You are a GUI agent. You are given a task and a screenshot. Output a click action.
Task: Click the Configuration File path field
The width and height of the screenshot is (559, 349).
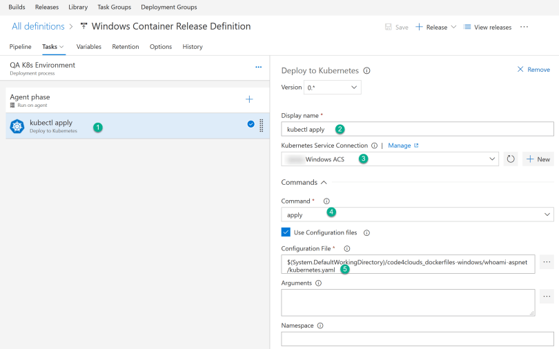[x=408, y=264]
